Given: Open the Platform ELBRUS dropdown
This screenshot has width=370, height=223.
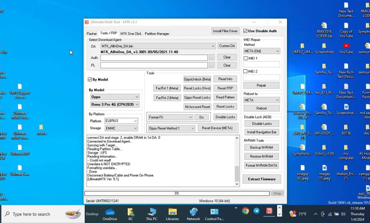Looking at the screenshot, I should coord(121,121).
